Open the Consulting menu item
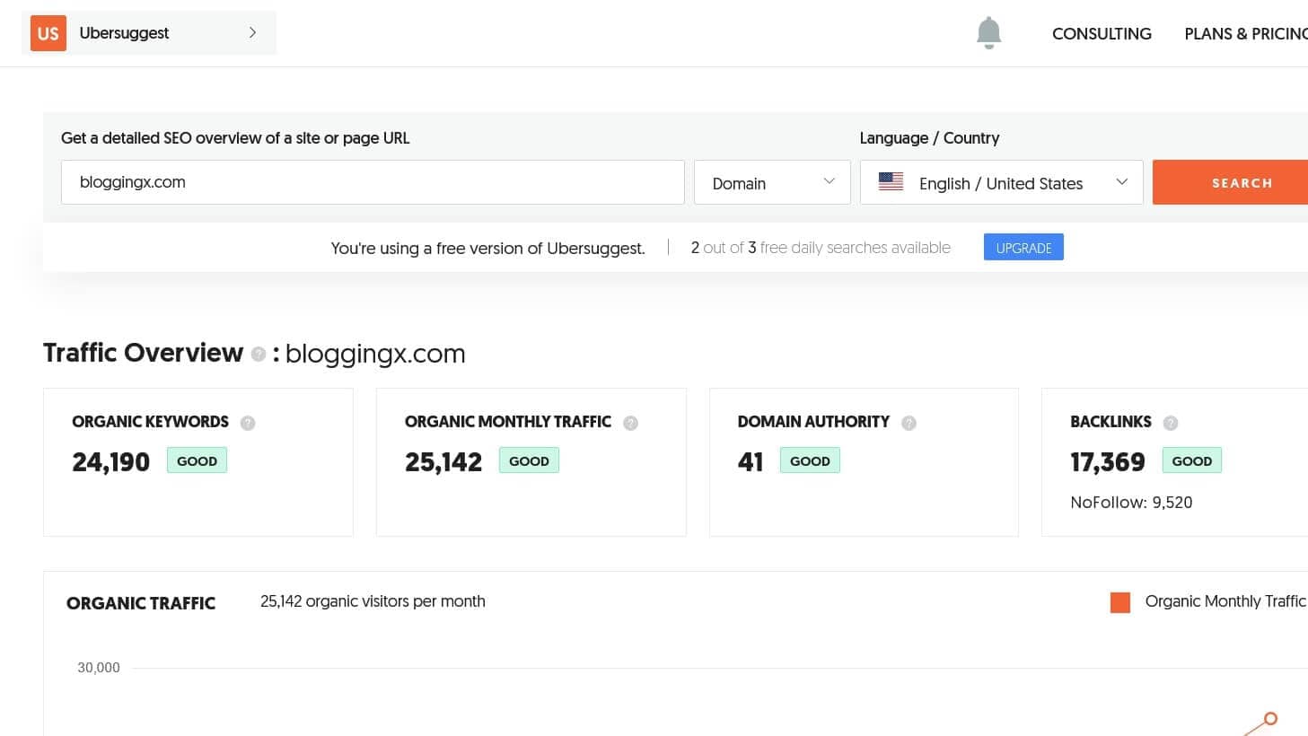Screen dimensions: 1308x736 click(x=1102, y=34)
